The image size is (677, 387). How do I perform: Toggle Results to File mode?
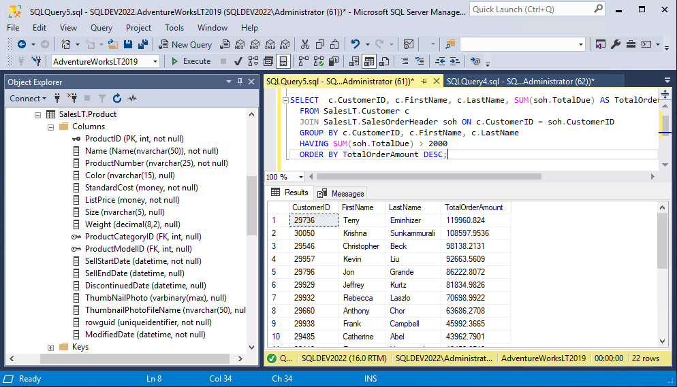(384, 62)
